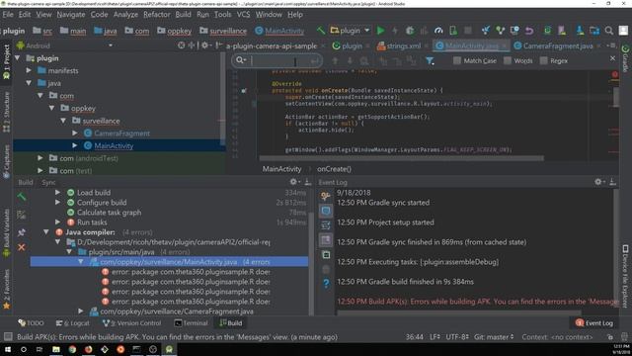Click the square Stop icon in toolbar
Image resolution: width=632 pixels, height=356 pixels.
(467, 31)
